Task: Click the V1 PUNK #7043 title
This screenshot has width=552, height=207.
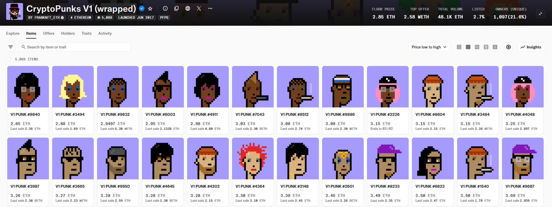Action: 250,114
